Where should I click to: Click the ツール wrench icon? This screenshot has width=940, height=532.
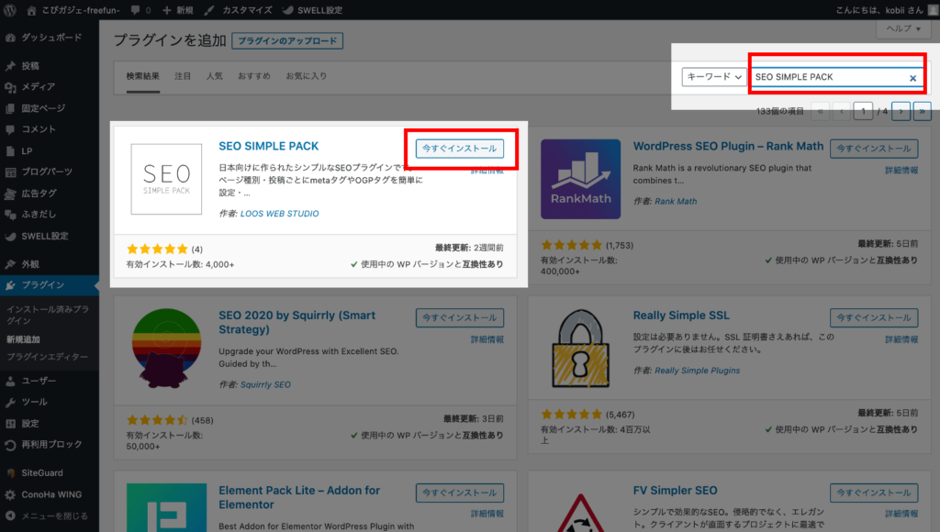click(x=10, y=402)
